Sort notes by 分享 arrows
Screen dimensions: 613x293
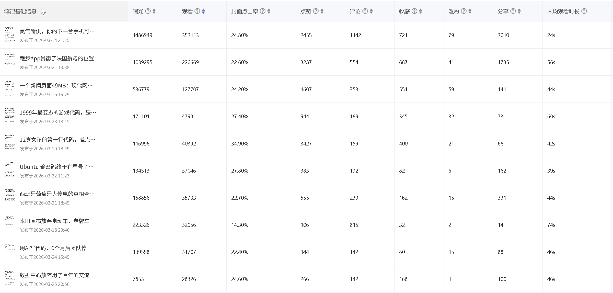519,11
